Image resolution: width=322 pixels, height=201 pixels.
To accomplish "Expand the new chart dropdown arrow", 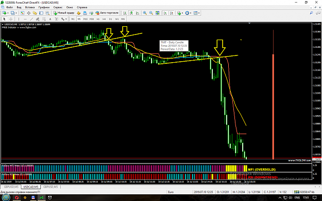I will pyautogui.click(x=8, y=13).
